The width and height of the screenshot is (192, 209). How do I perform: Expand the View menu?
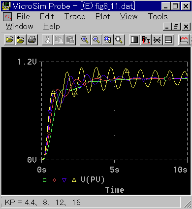point(129,17)
